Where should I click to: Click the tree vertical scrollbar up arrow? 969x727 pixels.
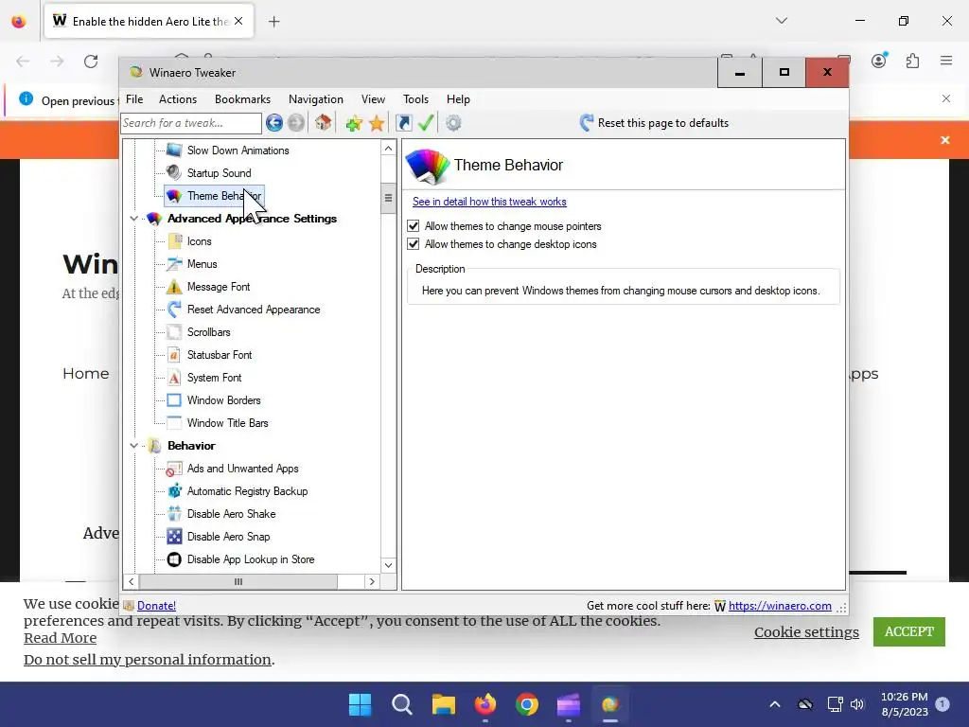tap(388, 149)
